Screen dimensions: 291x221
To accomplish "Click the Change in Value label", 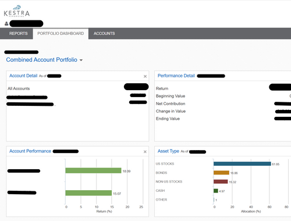I will point(171,111).
